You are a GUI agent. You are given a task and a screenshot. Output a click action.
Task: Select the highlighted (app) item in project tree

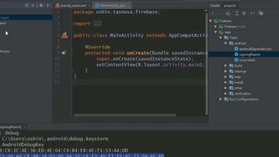(26, 17)
